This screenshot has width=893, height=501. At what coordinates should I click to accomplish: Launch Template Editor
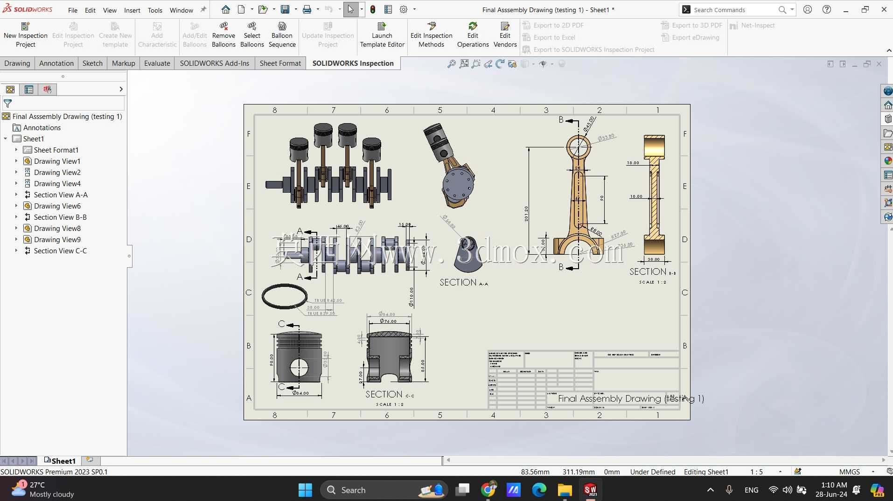(382, 35)
